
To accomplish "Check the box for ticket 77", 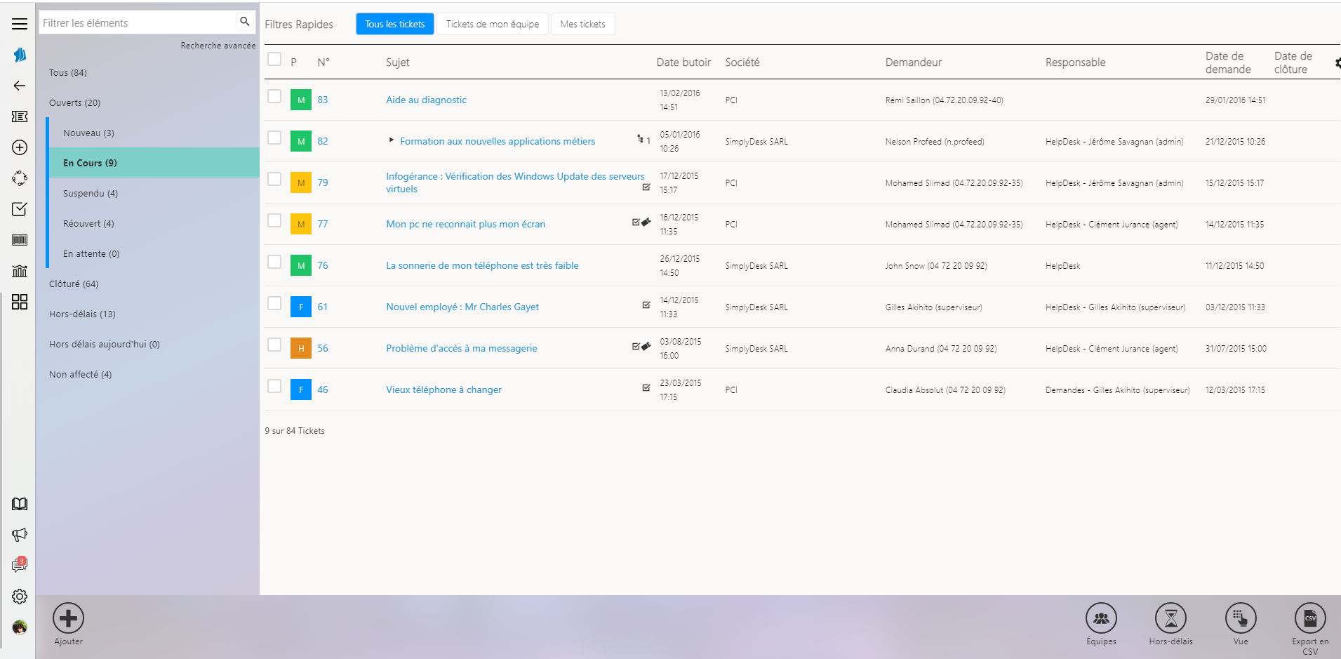I will [x=274, y=220].
